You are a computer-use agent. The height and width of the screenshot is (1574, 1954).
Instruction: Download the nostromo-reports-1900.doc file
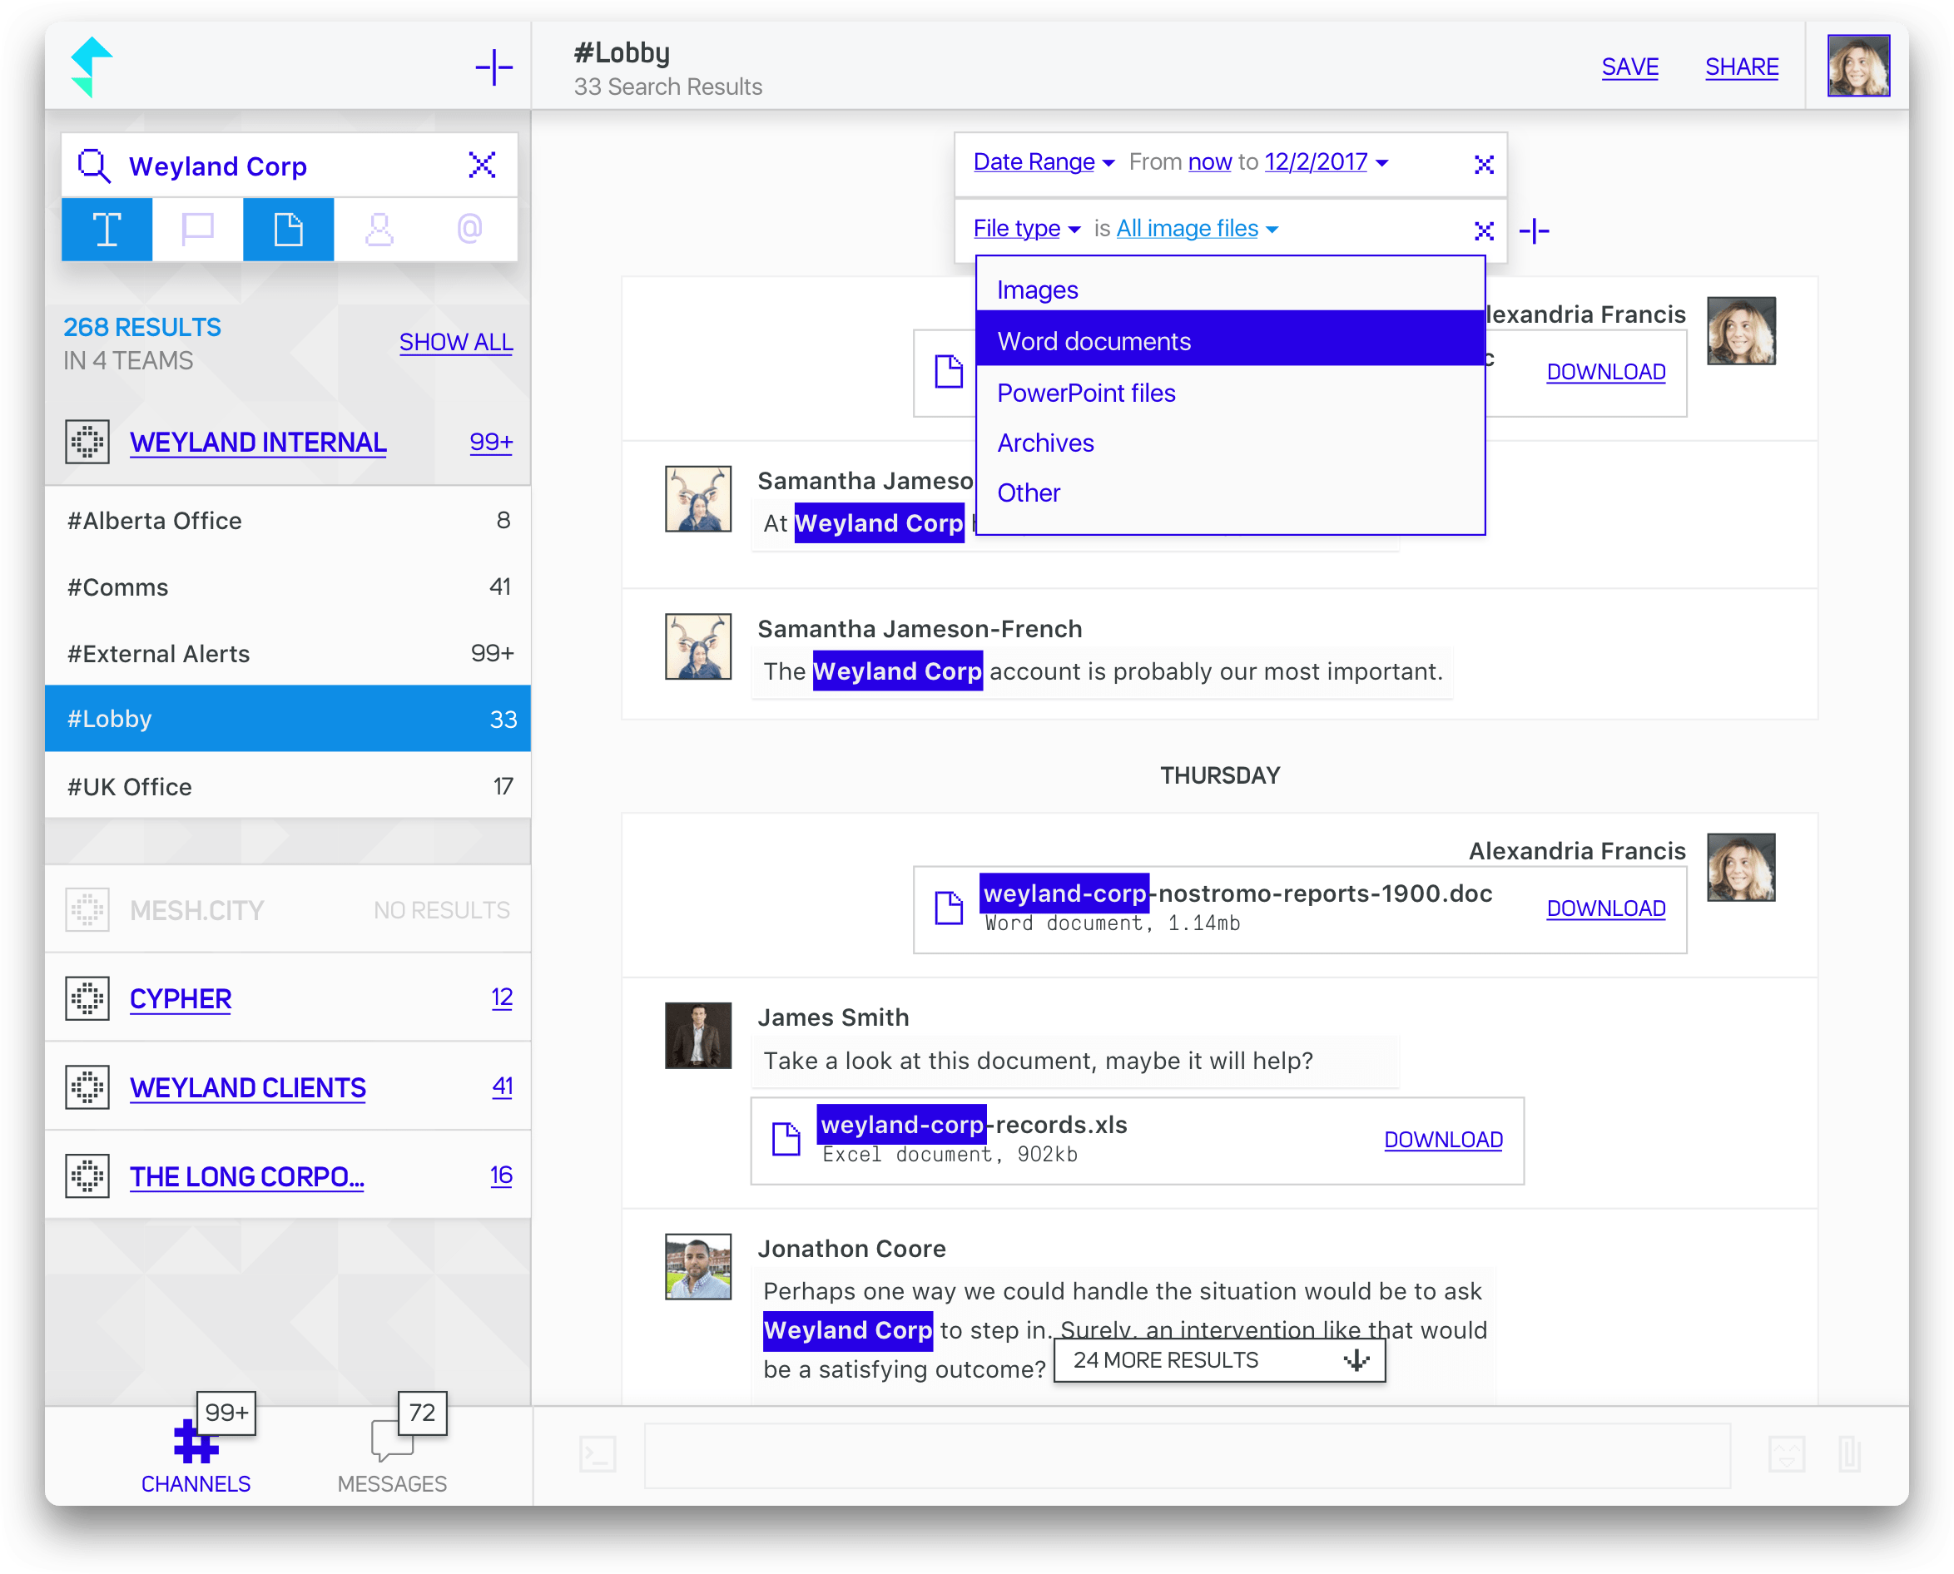pos(1605,908)
